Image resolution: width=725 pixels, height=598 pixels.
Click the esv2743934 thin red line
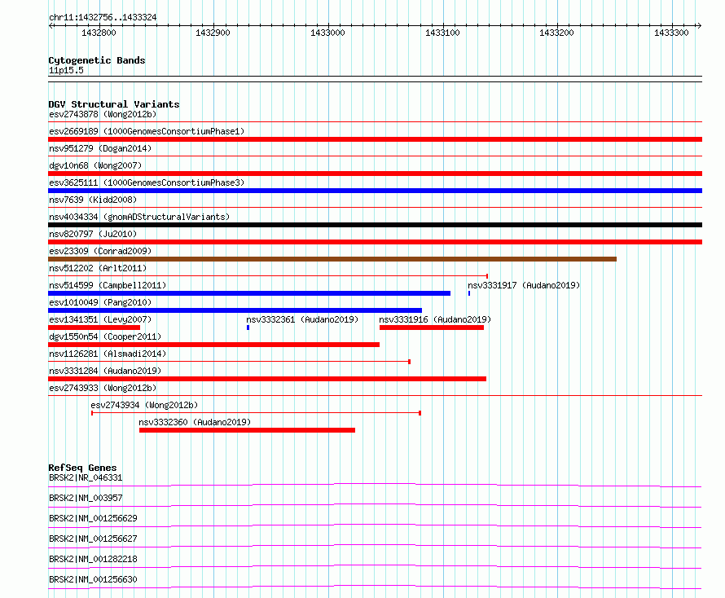point(256,413)
